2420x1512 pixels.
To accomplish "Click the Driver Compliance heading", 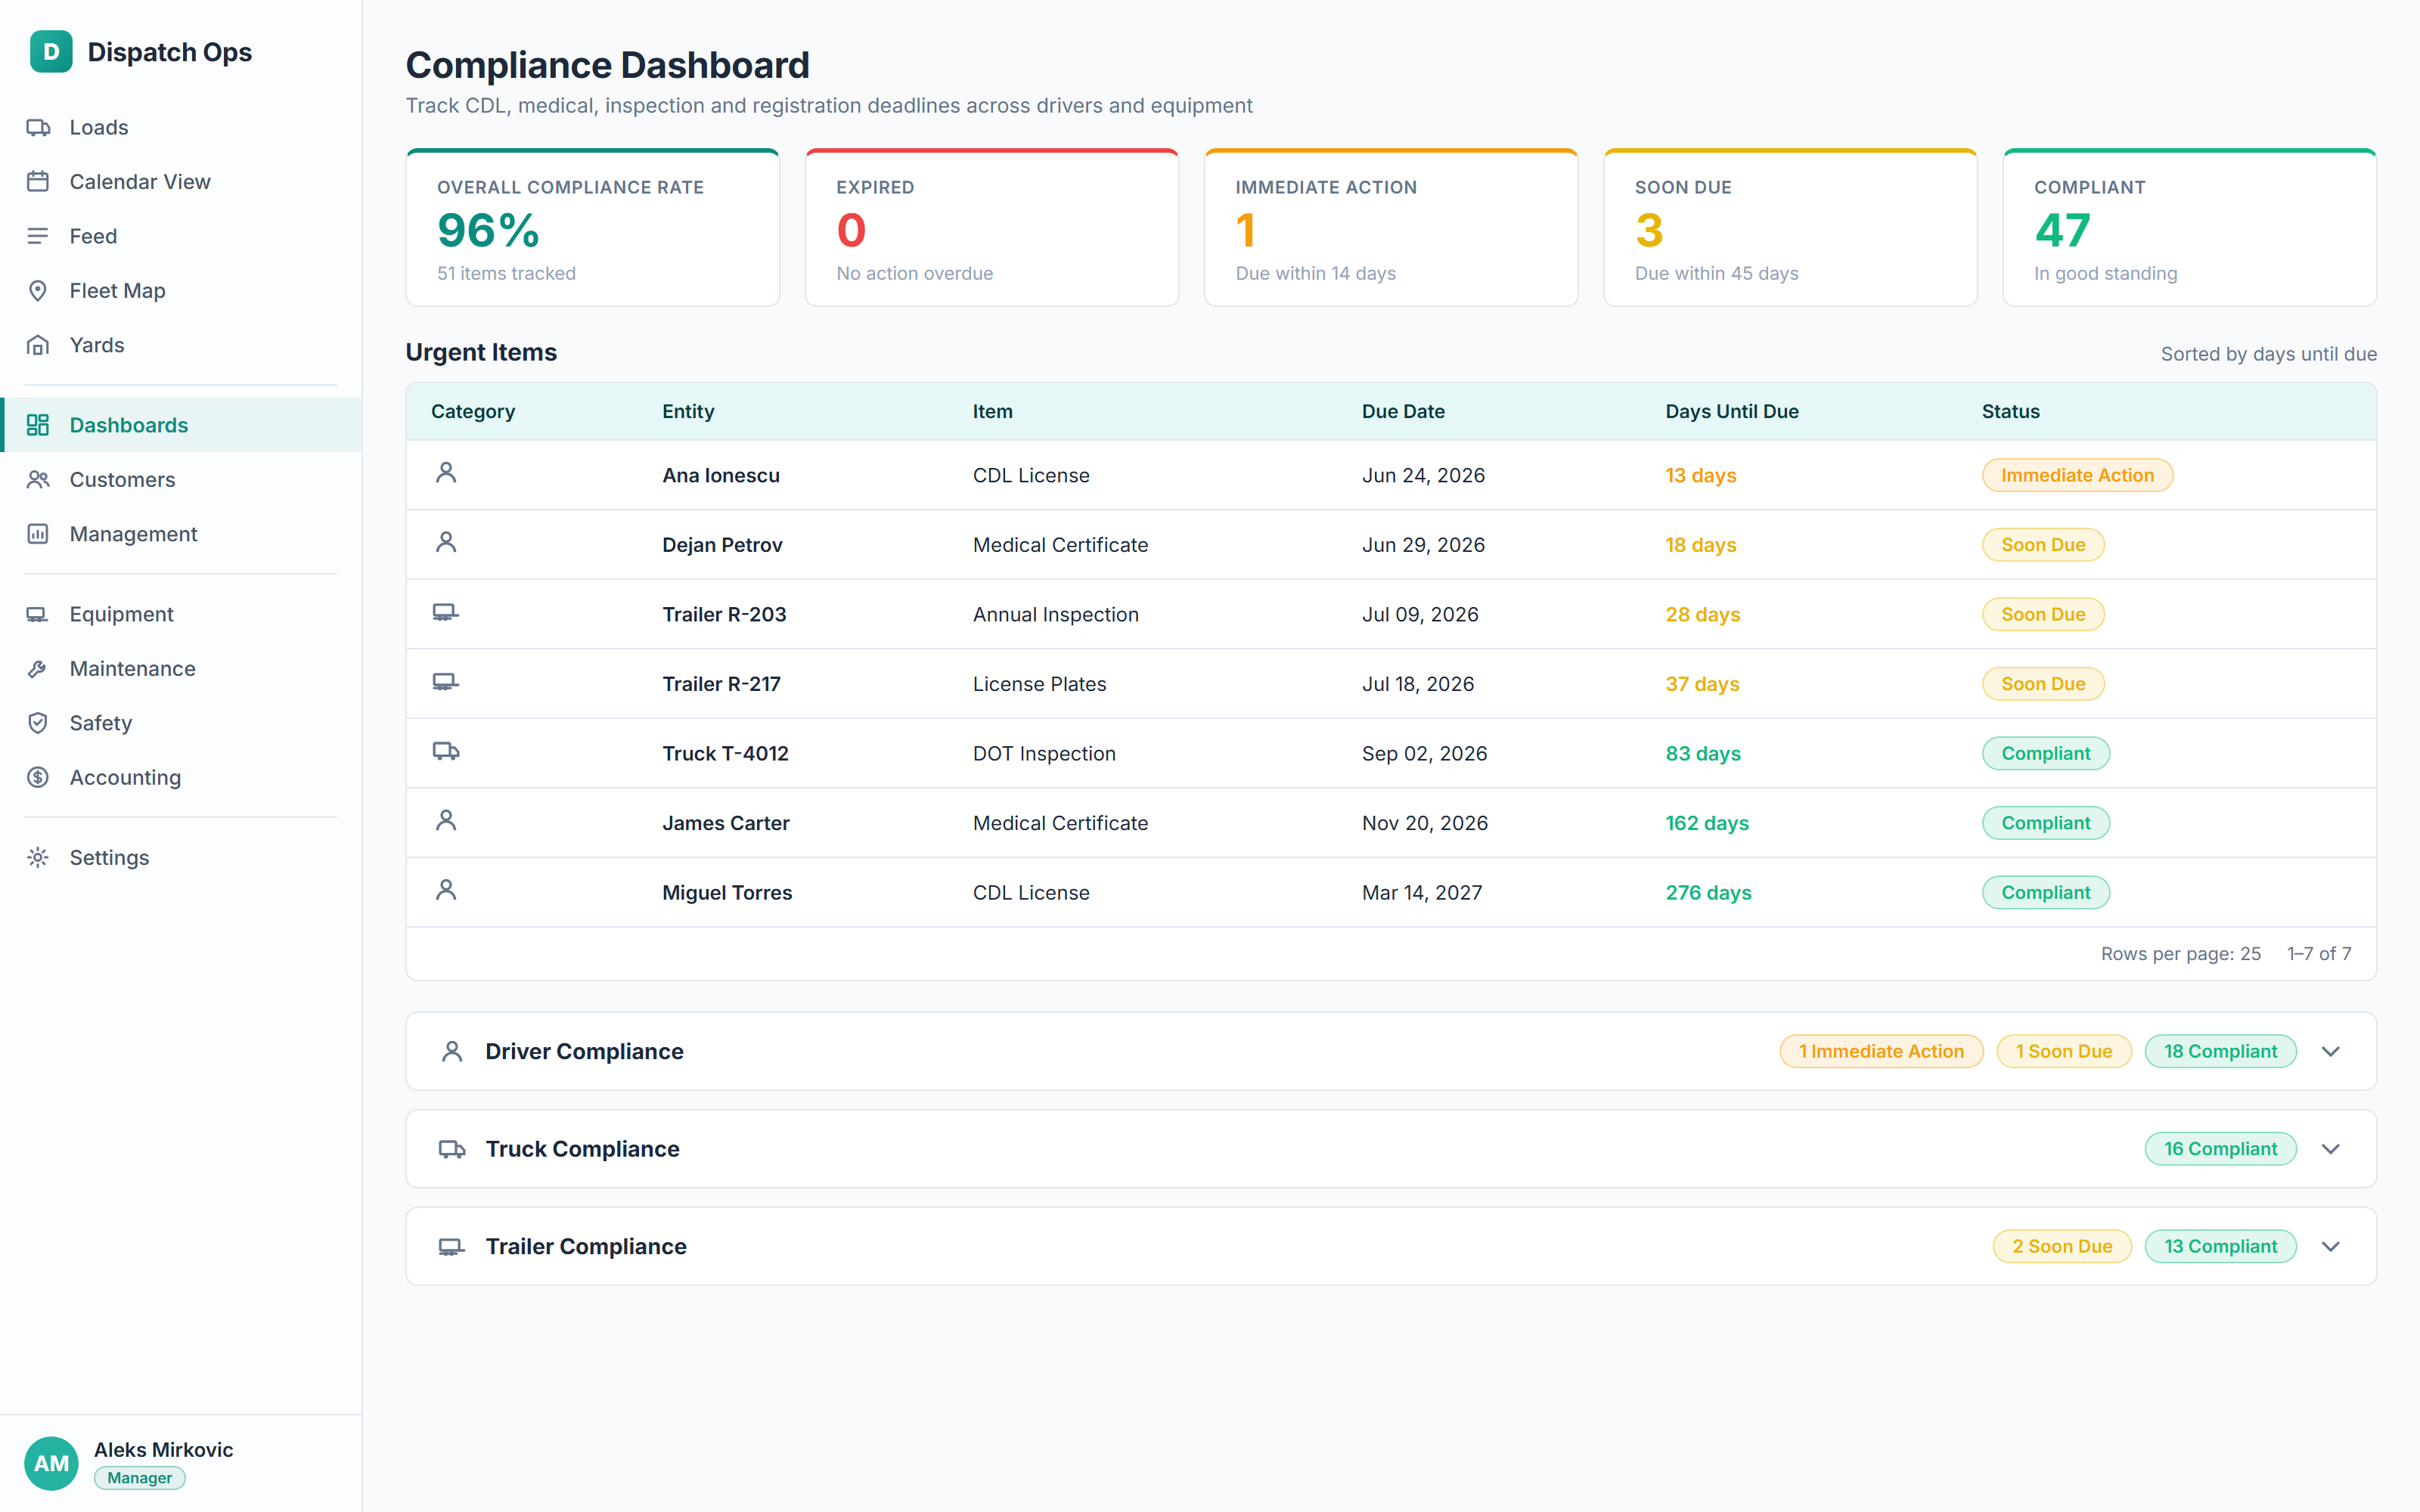I will coord(584,1052).
